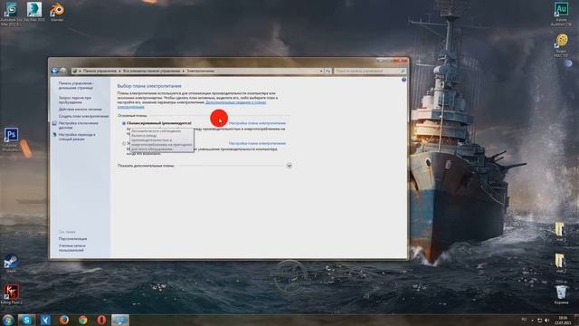This screenshot has height=326, width=579.
Task: Open Создать план электропитания link
Action: pos(83,116)
